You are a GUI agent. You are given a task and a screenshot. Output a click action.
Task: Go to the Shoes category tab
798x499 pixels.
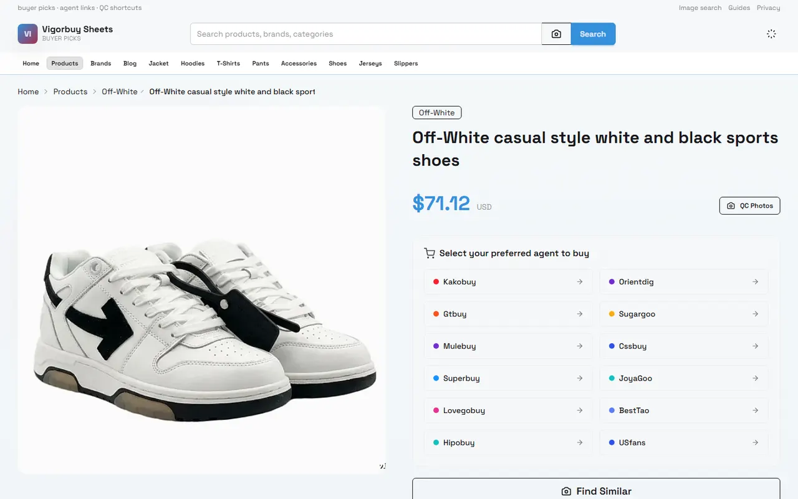[x=337, y=63]
